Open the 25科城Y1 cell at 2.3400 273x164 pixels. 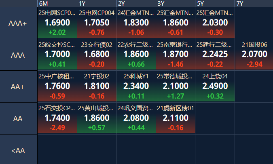136,86
